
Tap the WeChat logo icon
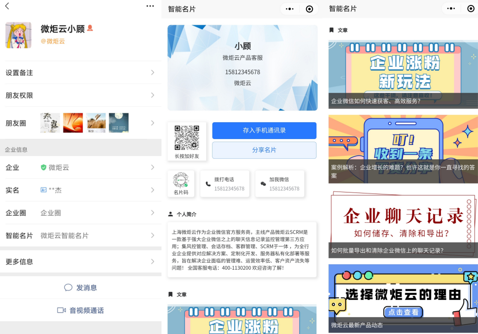[263, 184]
